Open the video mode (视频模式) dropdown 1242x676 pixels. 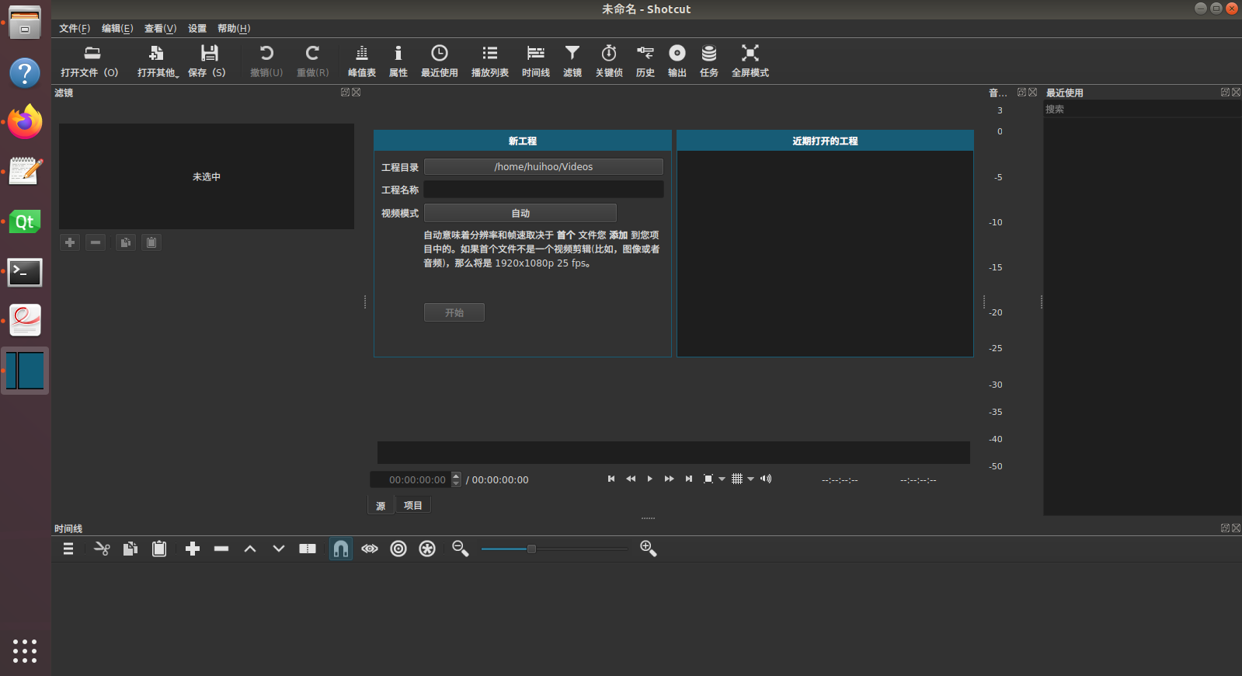(520, 213)
